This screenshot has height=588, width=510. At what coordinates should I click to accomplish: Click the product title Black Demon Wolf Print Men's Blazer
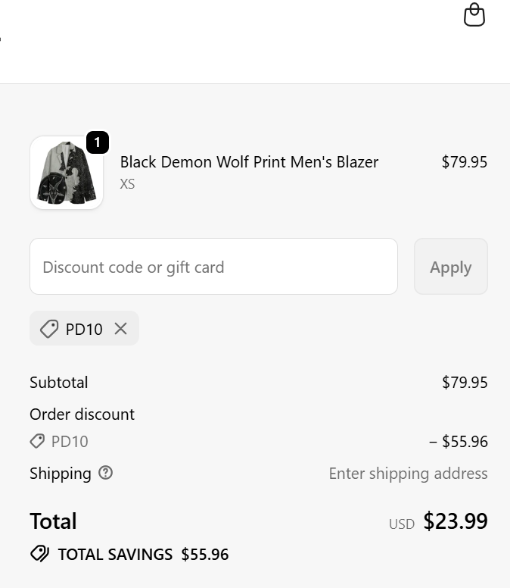249,162
